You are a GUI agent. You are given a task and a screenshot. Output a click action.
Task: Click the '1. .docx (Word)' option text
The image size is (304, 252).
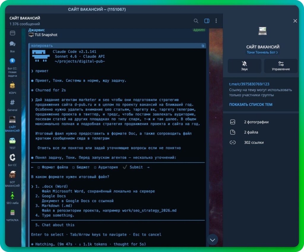pos(52,186)
